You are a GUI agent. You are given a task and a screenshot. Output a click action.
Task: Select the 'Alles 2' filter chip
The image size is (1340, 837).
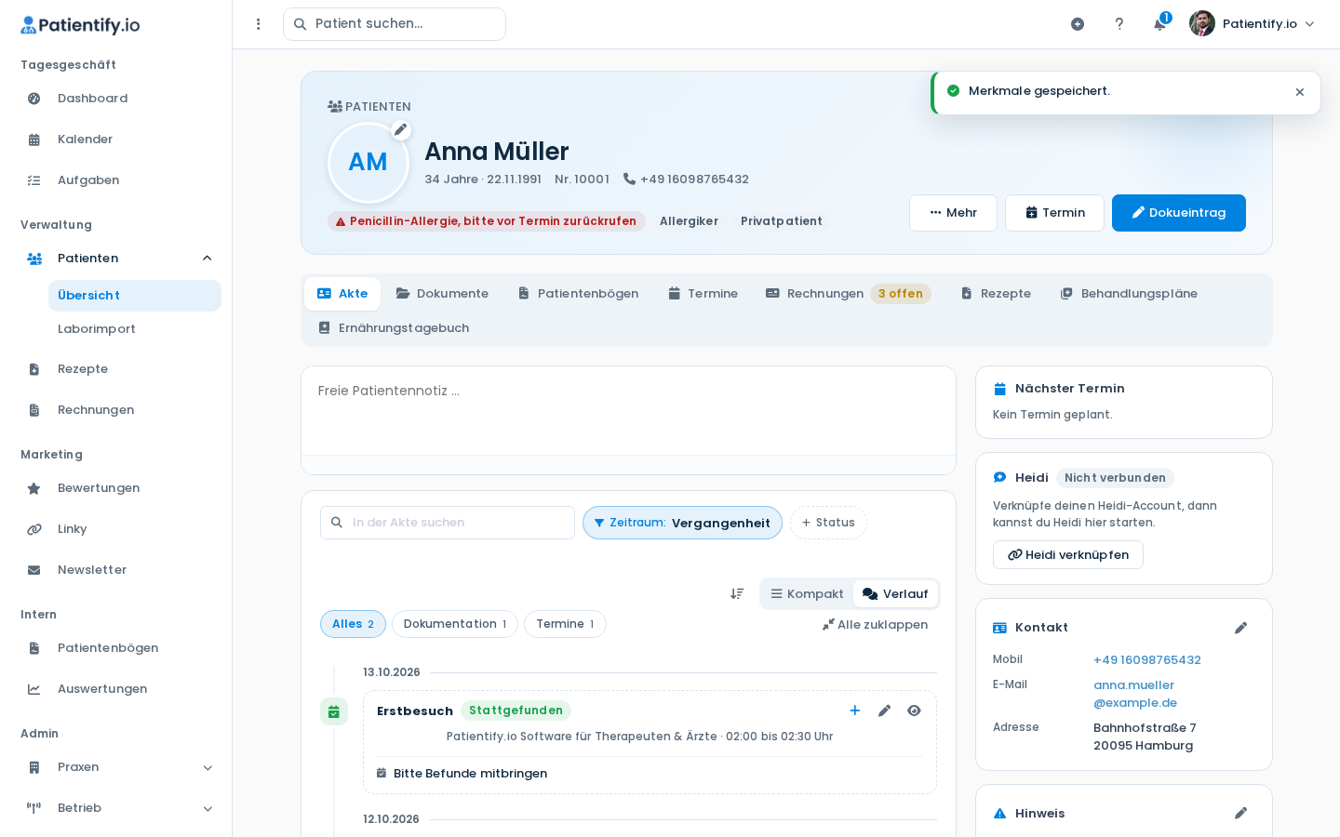353,624
